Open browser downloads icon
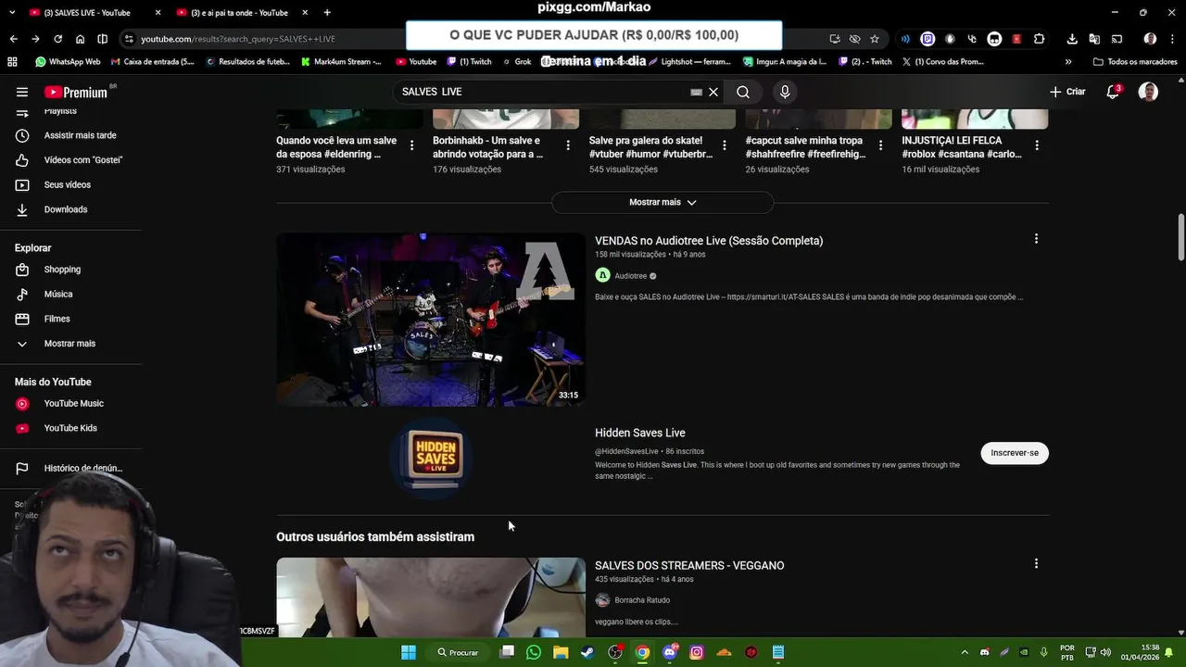Viewport: 1186px width, 667px height. point(1072,39)
